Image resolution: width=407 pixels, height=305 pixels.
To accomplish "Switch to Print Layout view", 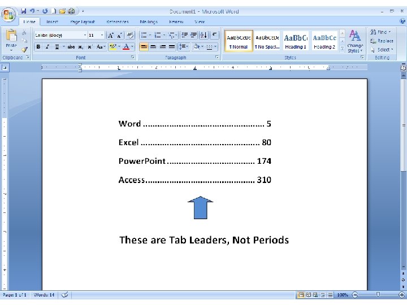I will pos(301,295).
